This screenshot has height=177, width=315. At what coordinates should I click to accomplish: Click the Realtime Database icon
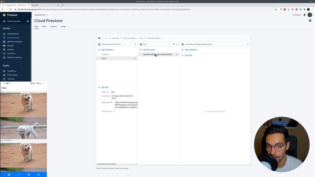click(x=4, y=41)
